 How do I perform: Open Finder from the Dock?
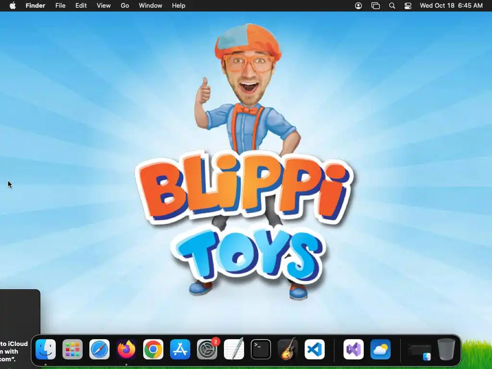(x=46, y=349)
